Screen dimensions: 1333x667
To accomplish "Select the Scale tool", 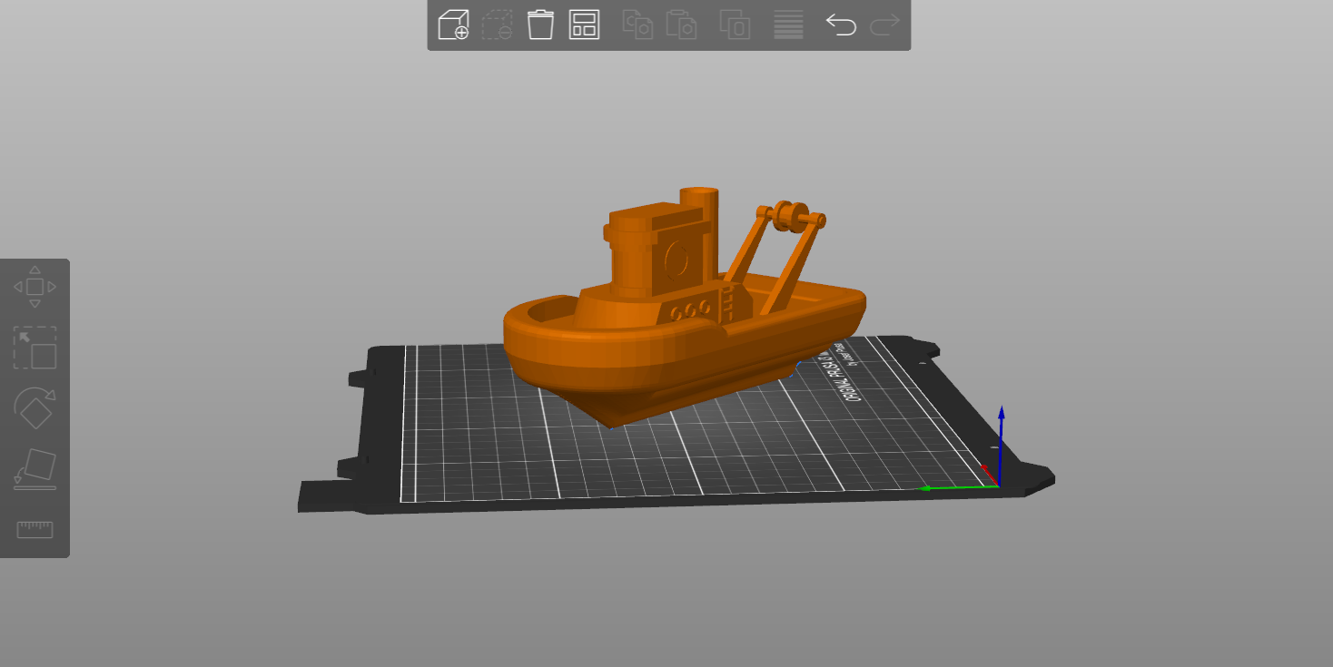I will [x=35, y=348].
